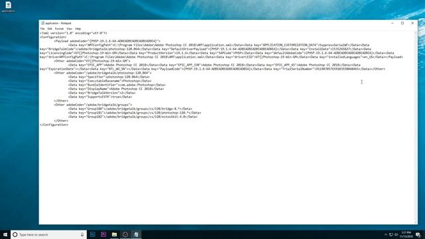Click the network icon in system tray

point(391,234)
